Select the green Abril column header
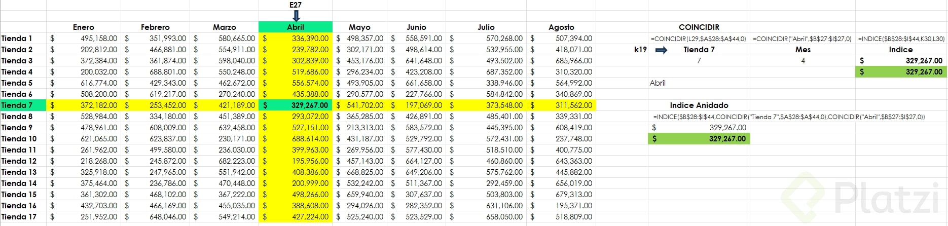The height and width of the screenshot is (226, 948). click(x=296, y=27)
